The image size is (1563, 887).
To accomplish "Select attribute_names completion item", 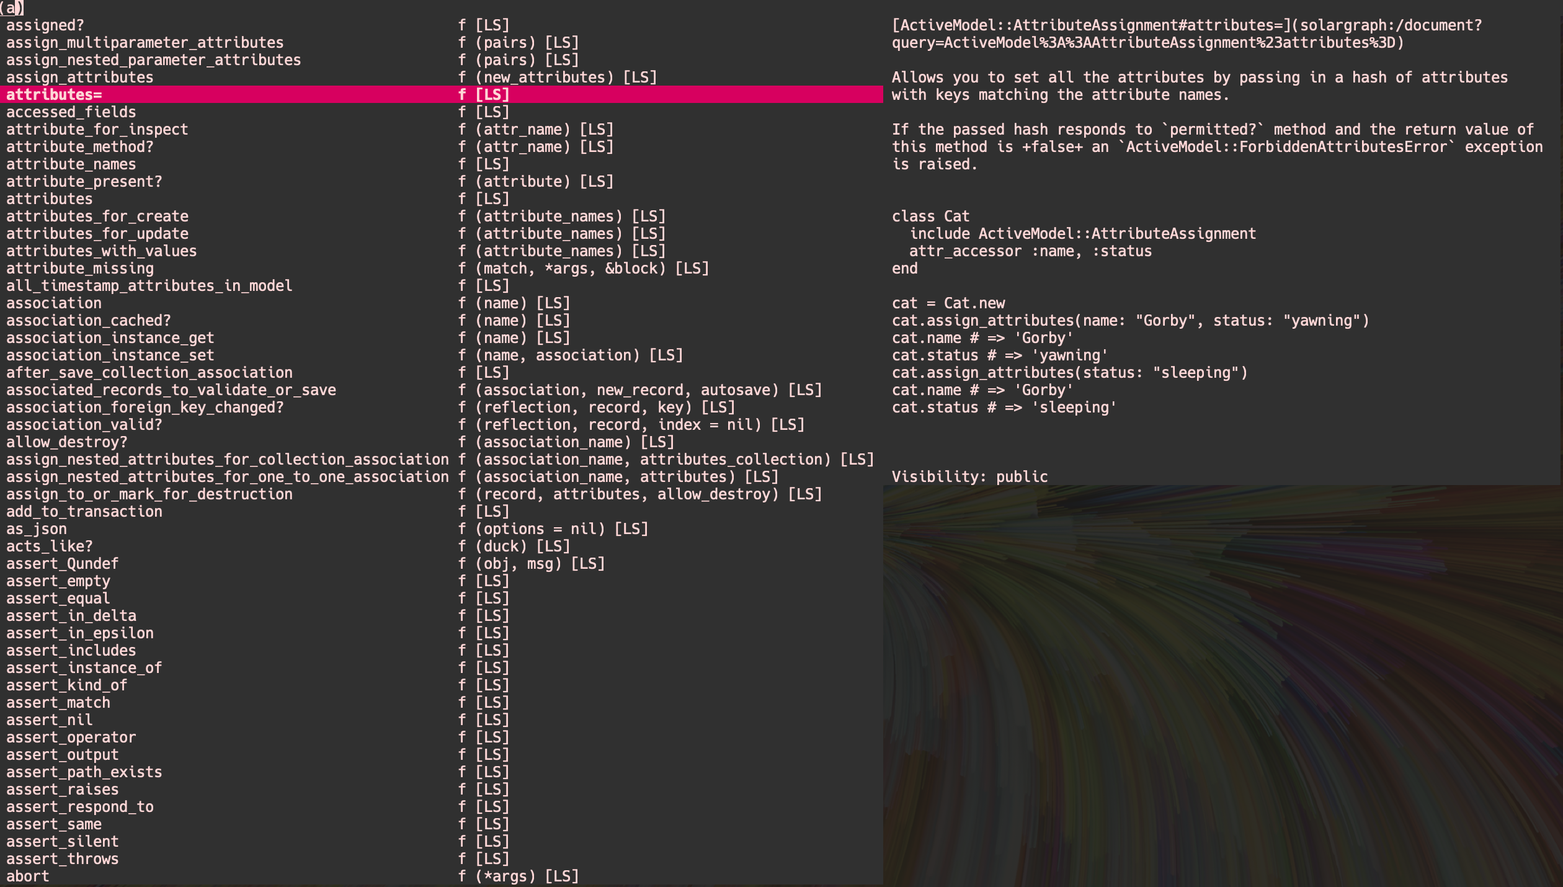I will [x=71, y=164].
